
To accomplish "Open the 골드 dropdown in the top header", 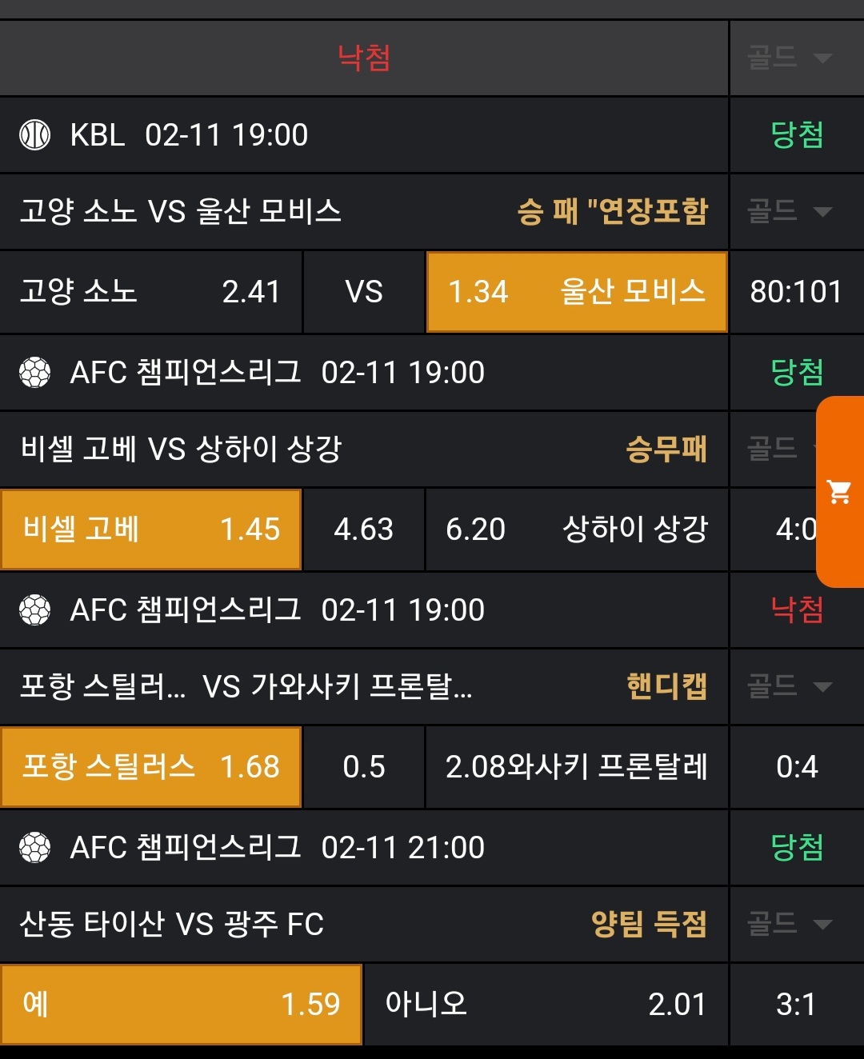I will tap(790, 58).
